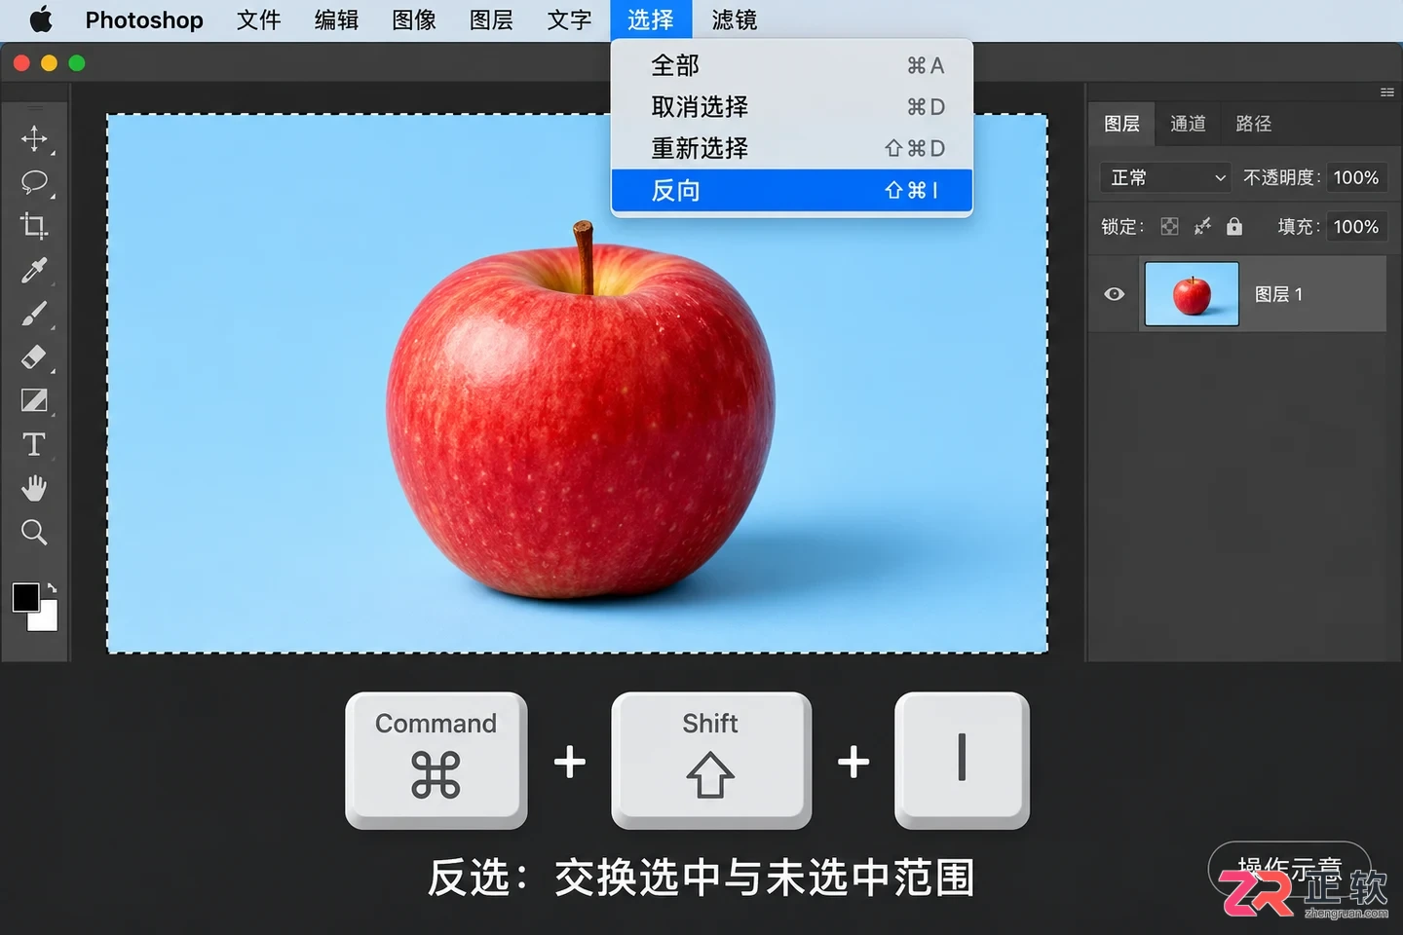The height and width of the screenshot is (935, 1403).
Task: Open the 编辑 menu
Action: point(337,19)
